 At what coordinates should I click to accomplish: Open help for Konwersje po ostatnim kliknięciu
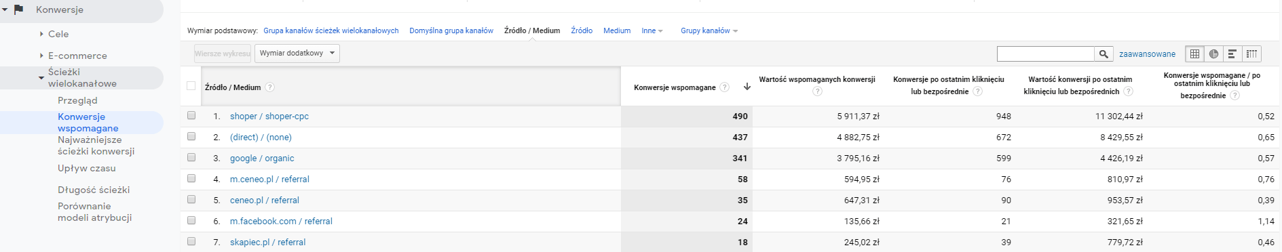coord(977,91)
